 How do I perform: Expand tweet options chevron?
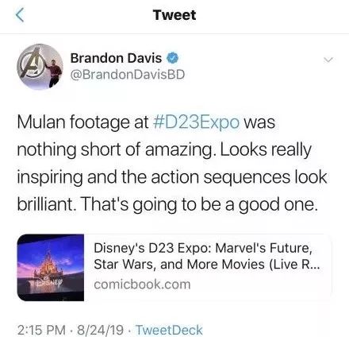[x=328, y=60]
